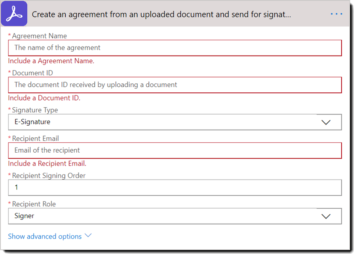Expand the Recipient Role dropdown arrow

pos(326,216)
